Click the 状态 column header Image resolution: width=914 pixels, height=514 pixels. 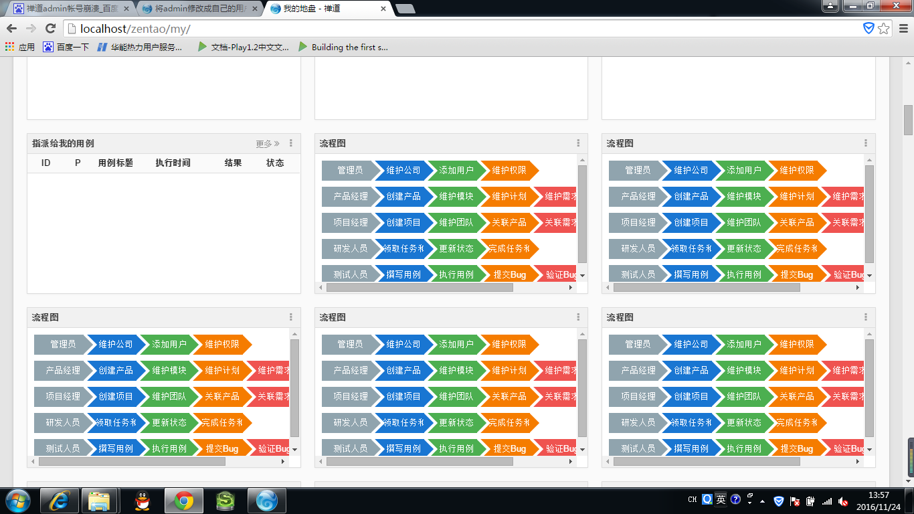(x=275, y=163)
